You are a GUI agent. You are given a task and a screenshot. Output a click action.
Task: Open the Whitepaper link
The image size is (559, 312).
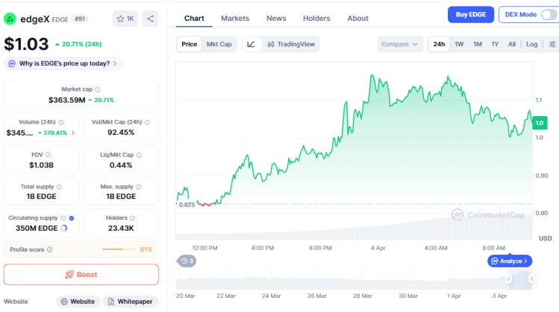point(131,302)
